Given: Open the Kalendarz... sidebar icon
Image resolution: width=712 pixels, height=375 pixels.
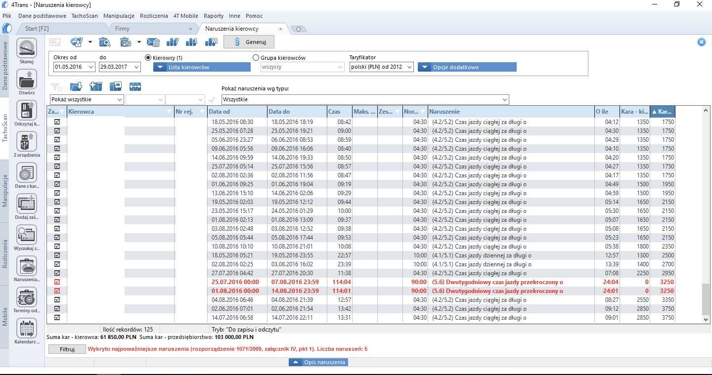Looking at the screenshot, I should tap(27, 328).
